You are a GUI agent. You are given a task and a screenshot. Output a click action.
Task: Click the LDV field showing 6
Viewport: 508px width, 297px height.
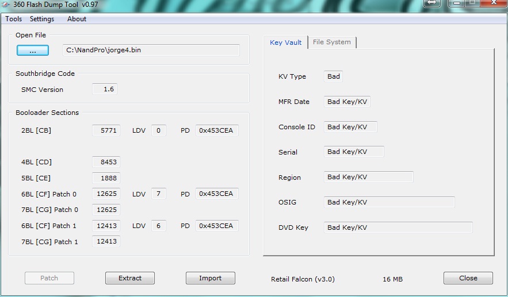[x=159, y=226]
